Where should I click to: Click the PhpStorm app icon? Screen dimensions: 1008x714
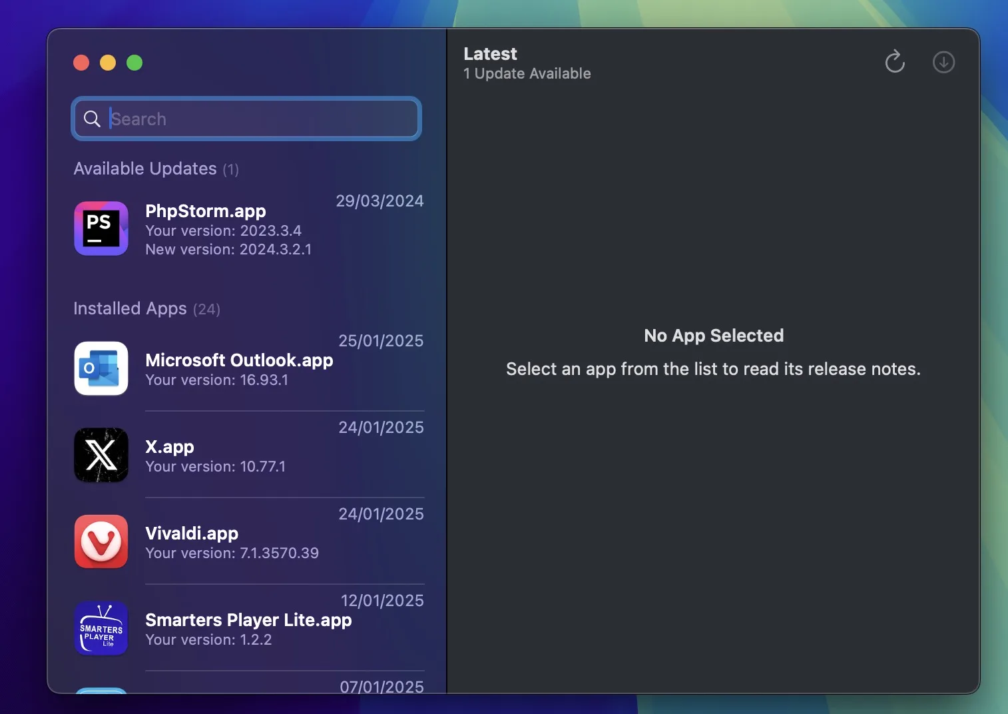click(101, 228)
